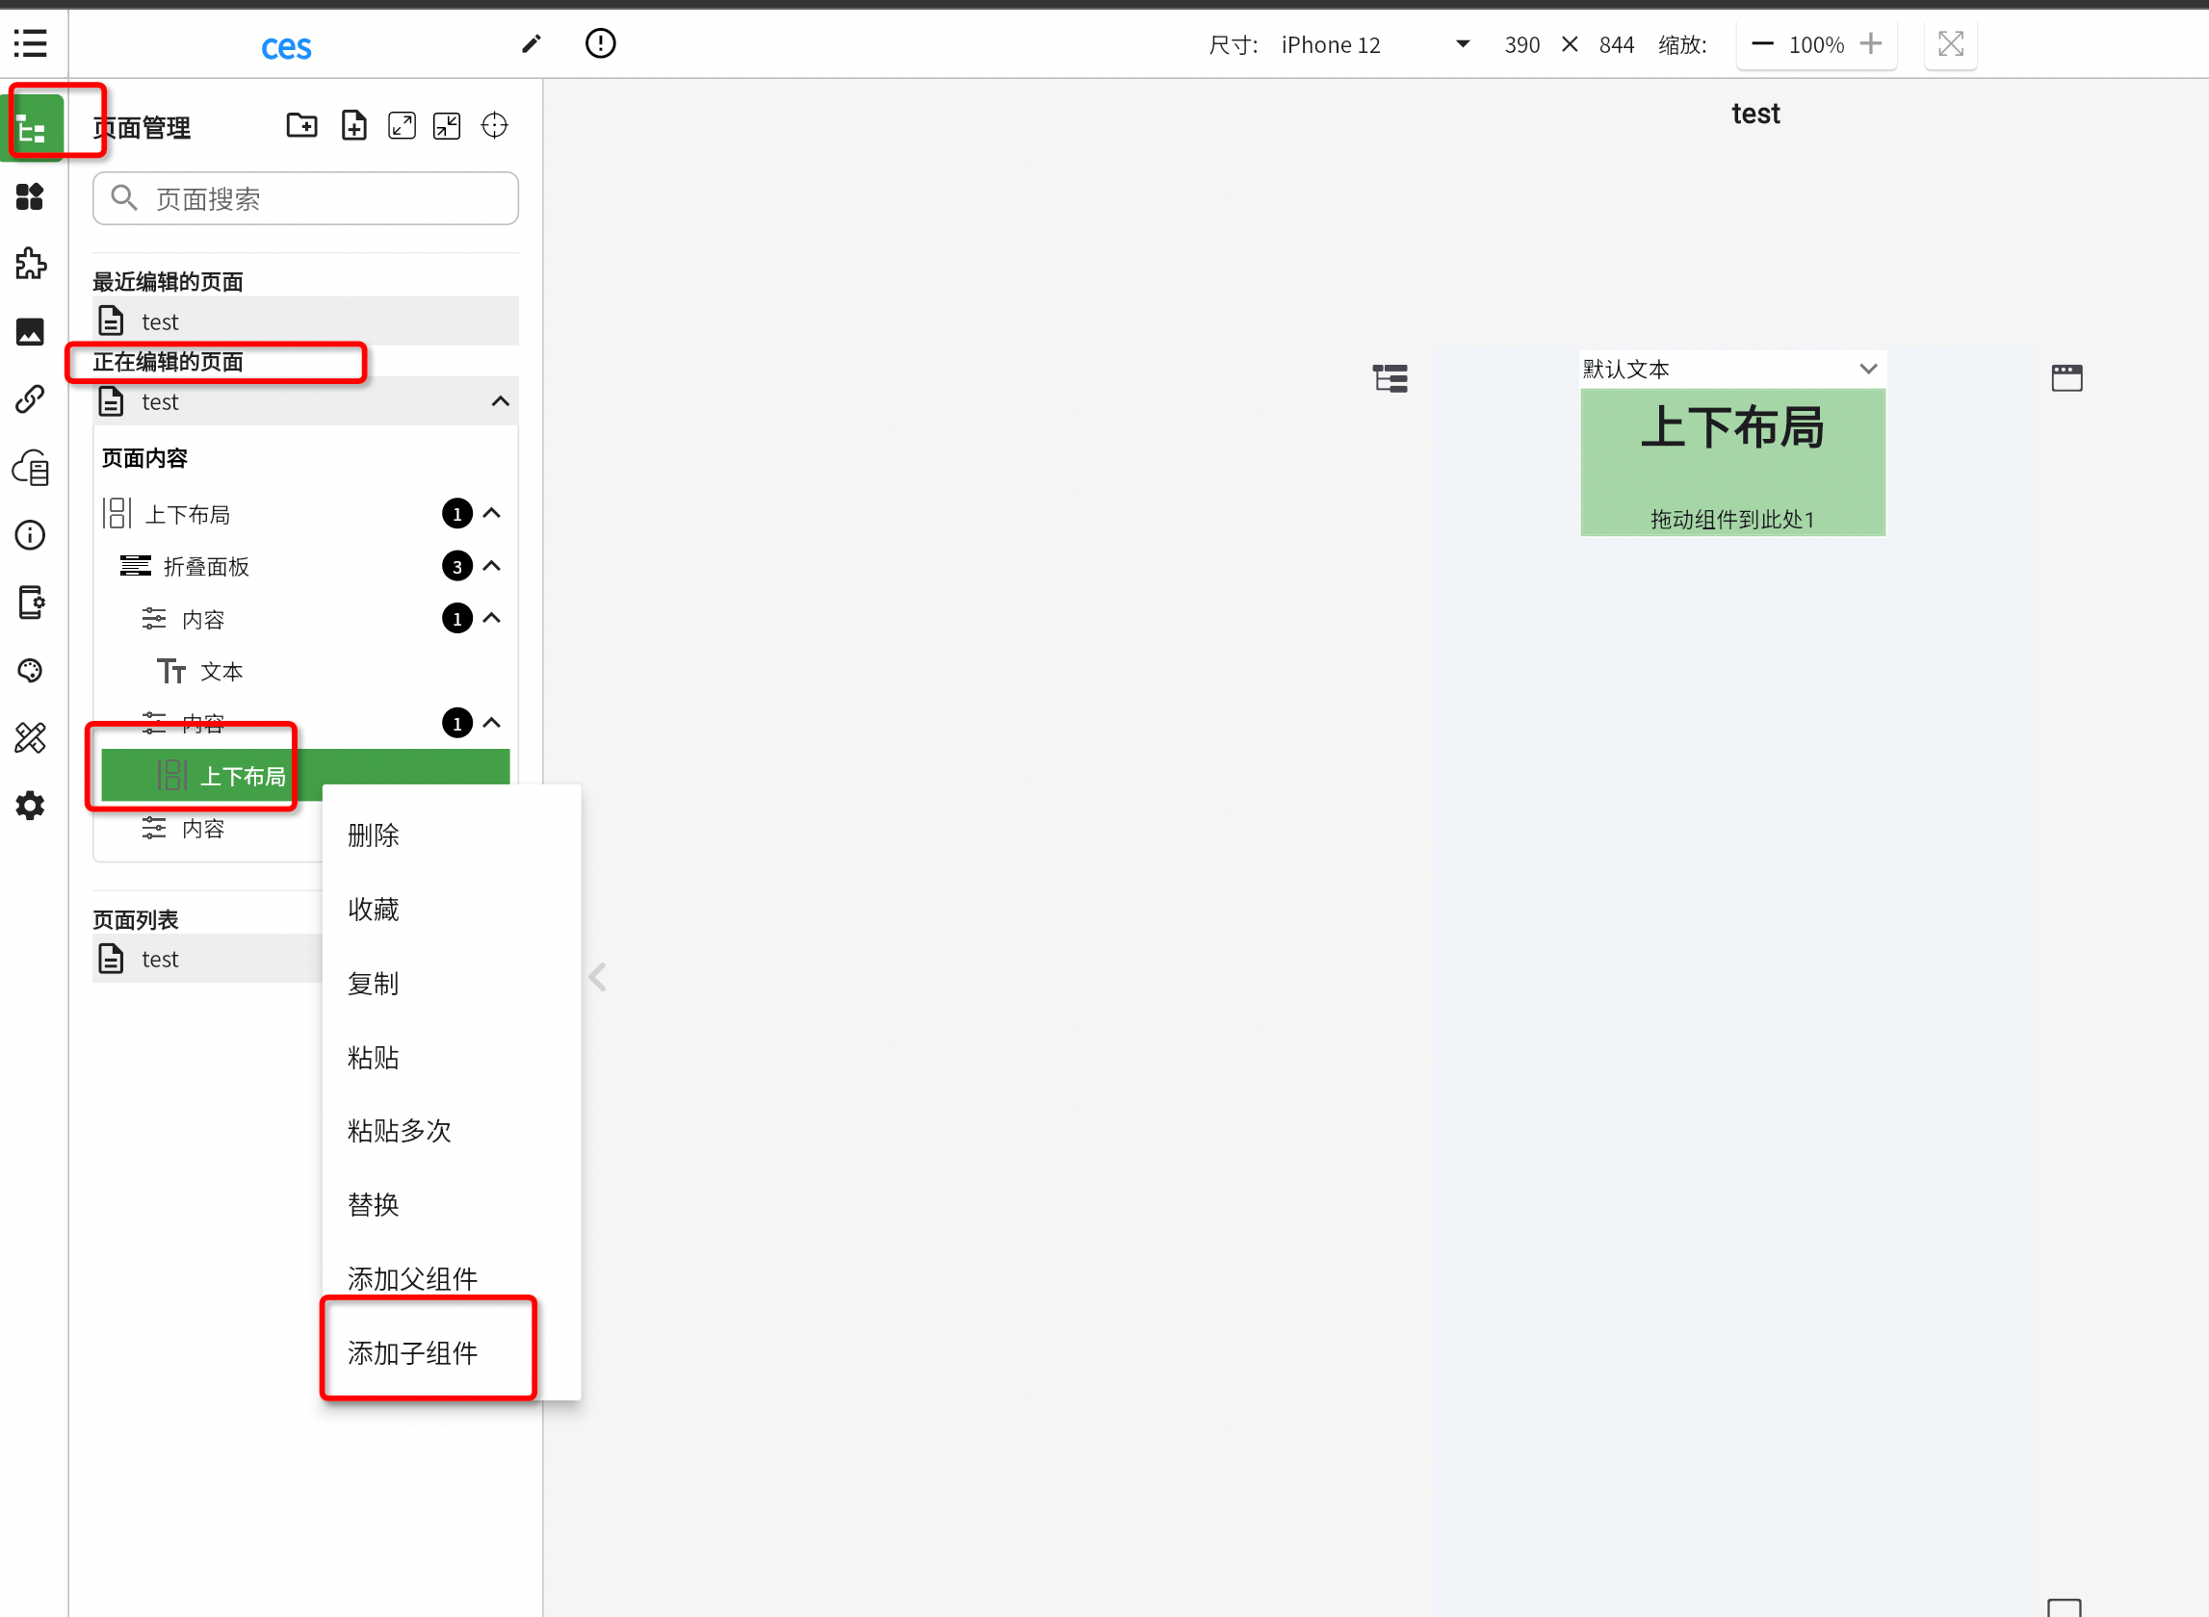Collapse the second 内容 tree node
Viewport: 2209px width, 1617px height.
(x=491, y=723)
